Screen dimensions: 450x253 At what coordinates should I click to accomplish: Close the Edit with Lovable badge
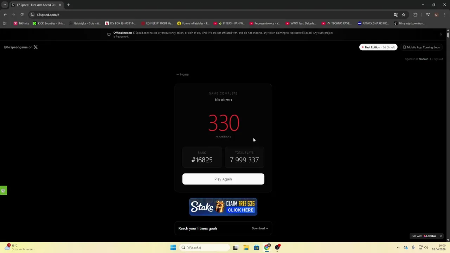[441, 236]
